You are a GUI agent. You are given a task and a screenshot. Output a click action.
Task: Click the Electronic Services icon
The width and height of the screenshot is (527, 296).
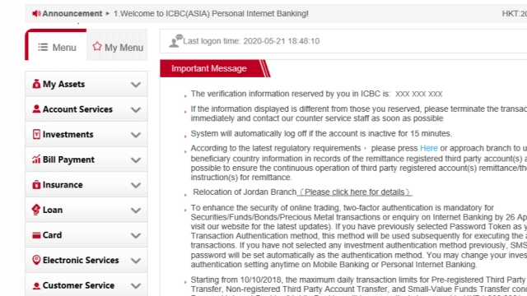pyautogui.click(x=36, y=260)
